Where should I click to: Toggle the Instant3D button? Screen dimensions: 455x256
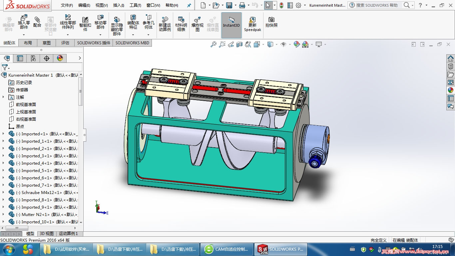click(x=231, y=25)
